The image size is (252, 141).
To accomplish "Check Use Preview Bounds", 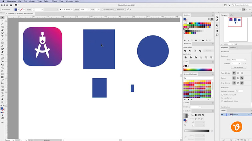I will tap(222, 95).
